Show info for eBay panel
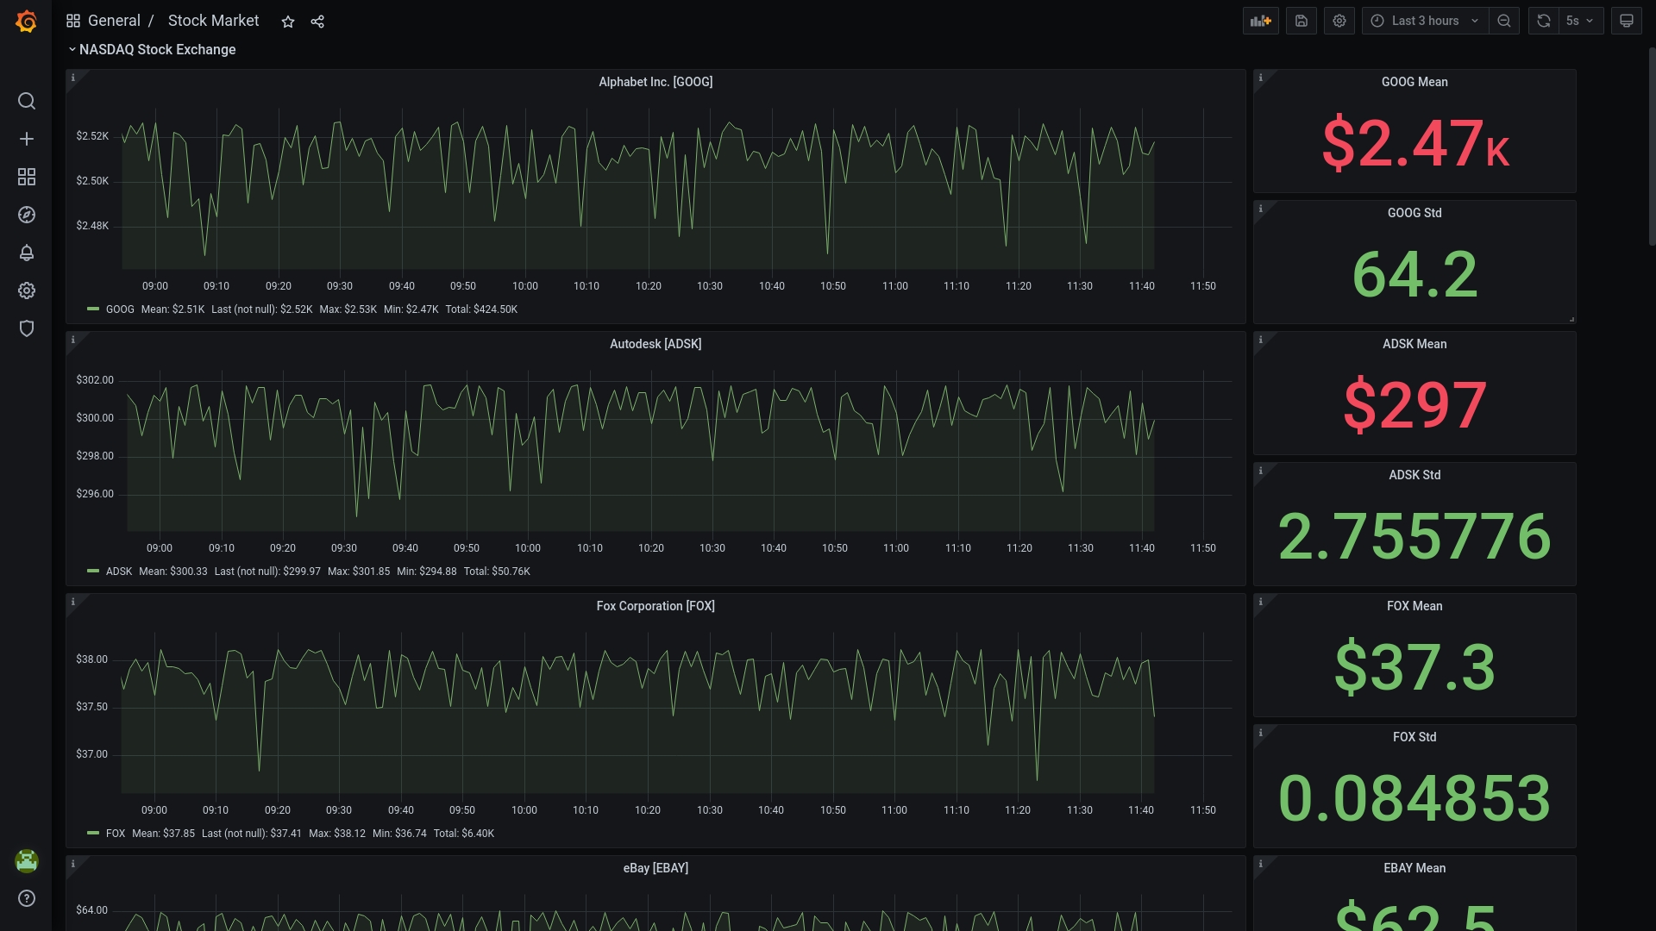The image size is (1656, 931). (73, 864)
